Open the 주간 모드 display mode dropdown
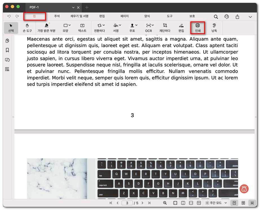The width and height of the screenshot is (260, 210). point(216,203)
